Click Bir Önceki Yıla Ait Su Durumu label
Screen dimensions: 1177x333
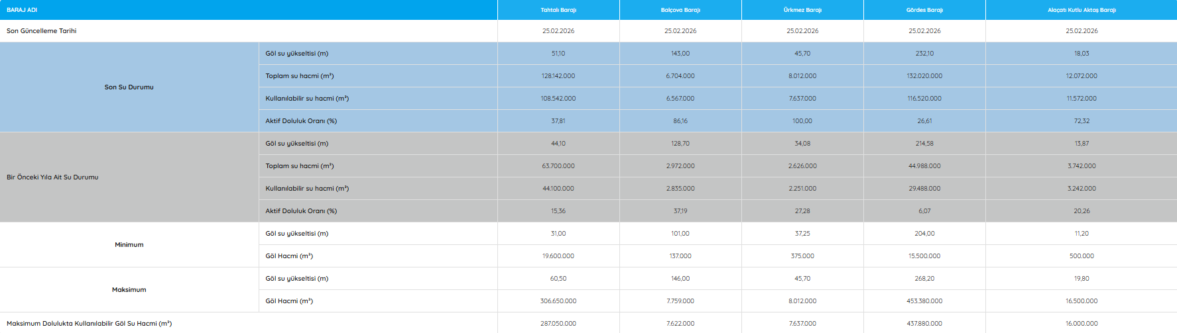(52, 177)
